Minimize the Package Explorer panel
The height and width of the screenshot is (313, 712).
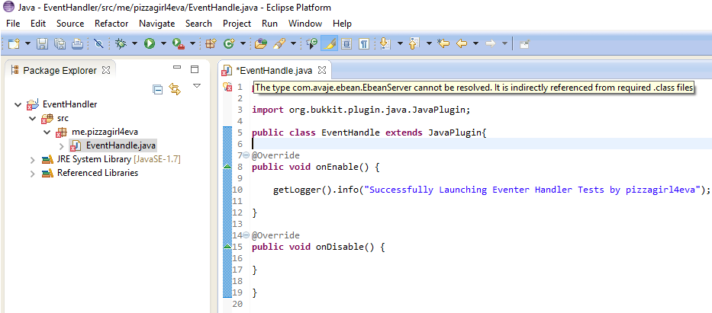point(177,69)
